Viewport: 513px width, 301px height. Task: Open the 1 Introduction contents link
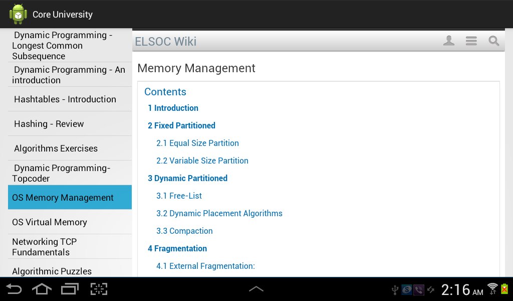click(173, 108)
